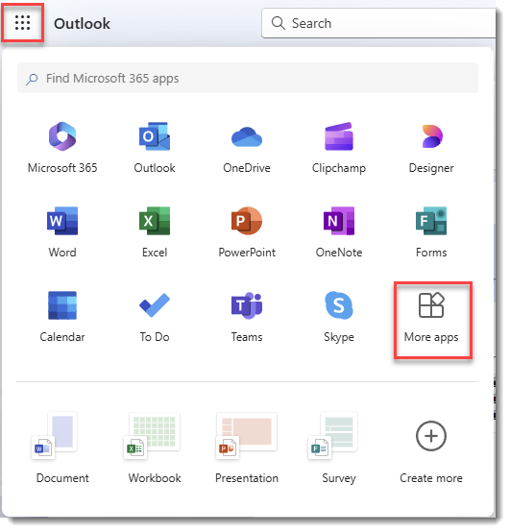Click the Find Microsoft 365 apps field
The image size is (510, 532).
click(x=248, y=78)
